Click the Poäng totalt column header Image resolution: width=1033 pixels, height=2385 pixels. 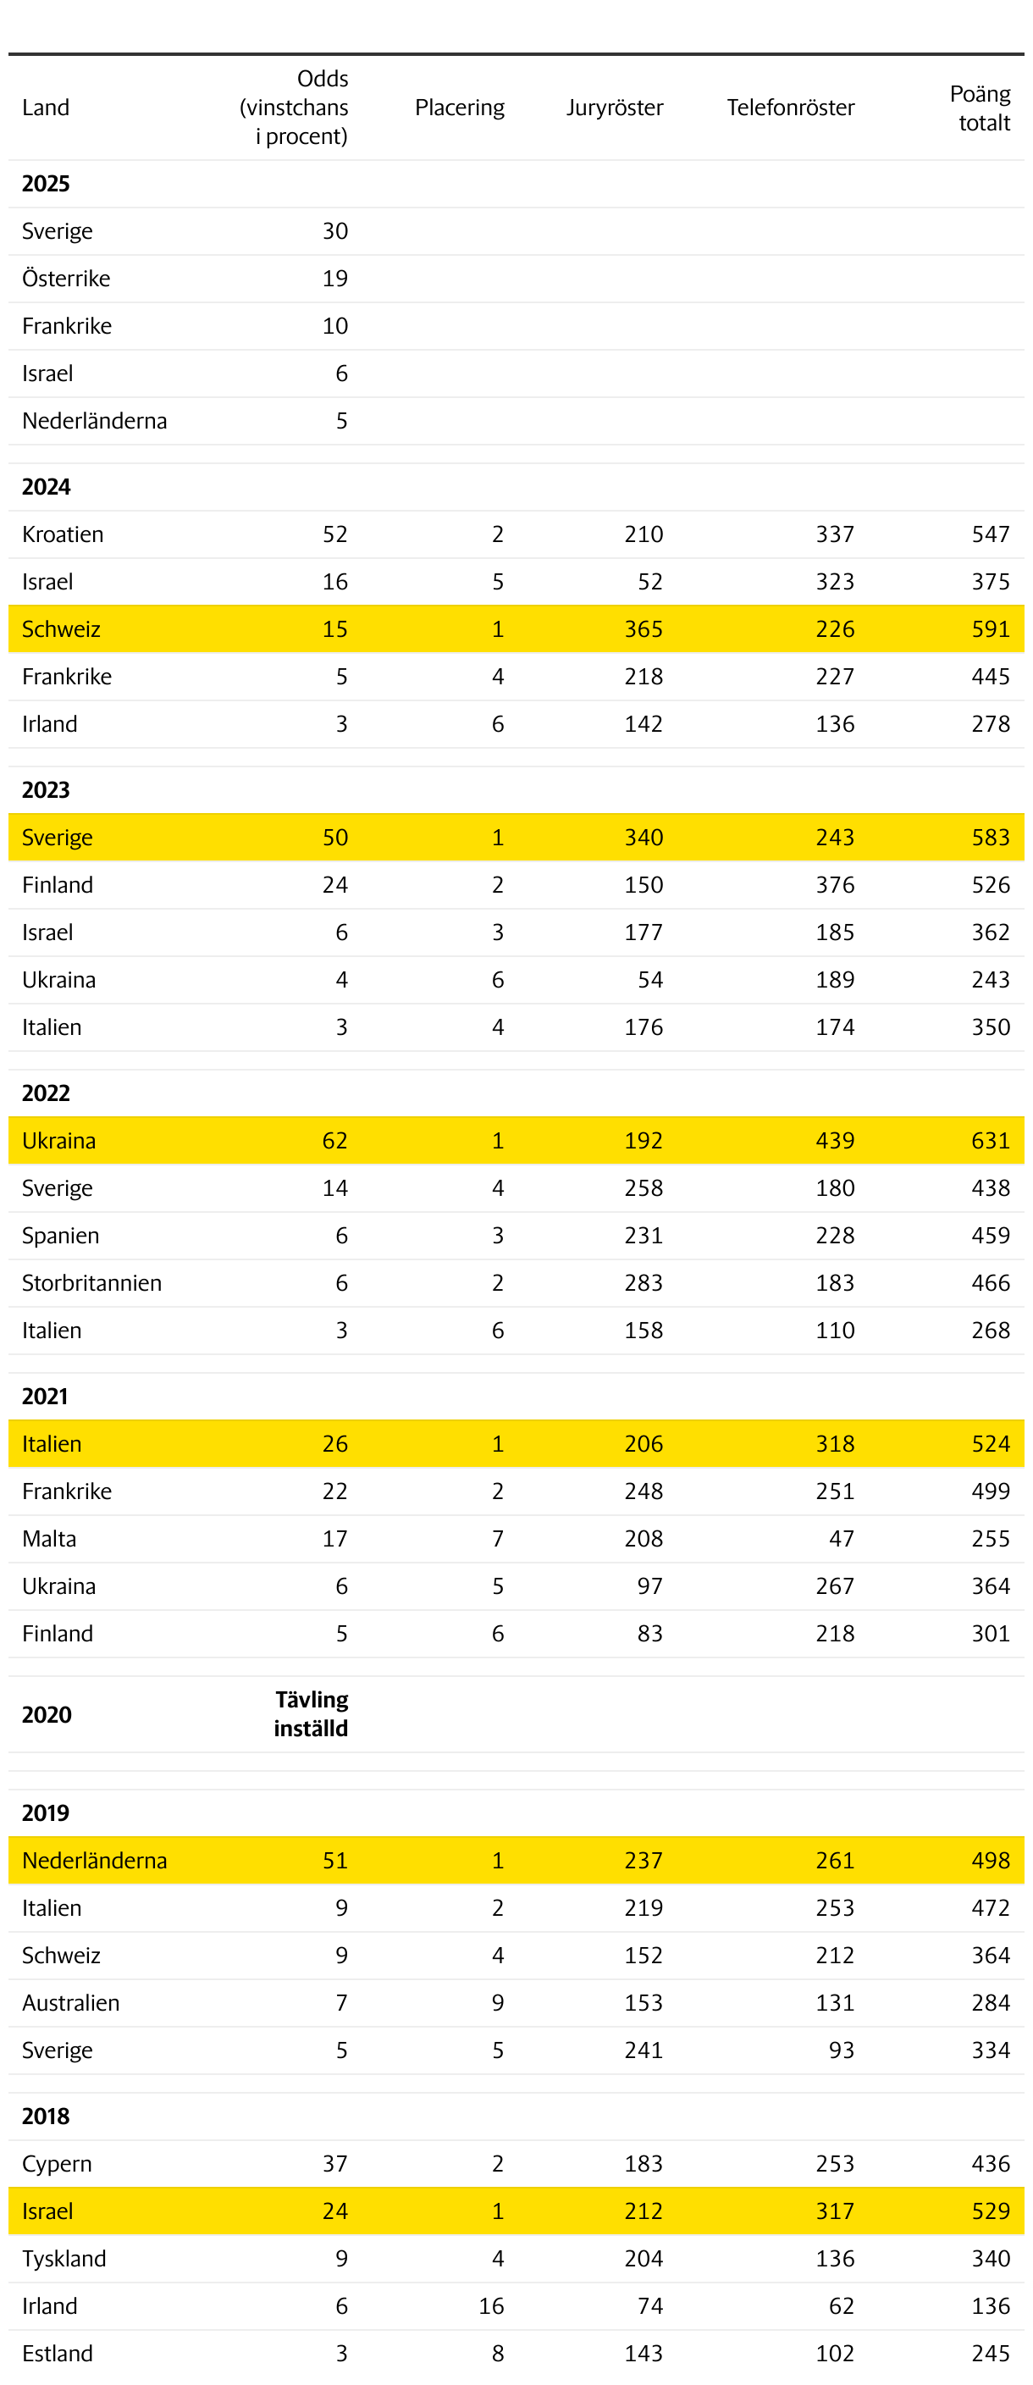coord(980,108)
